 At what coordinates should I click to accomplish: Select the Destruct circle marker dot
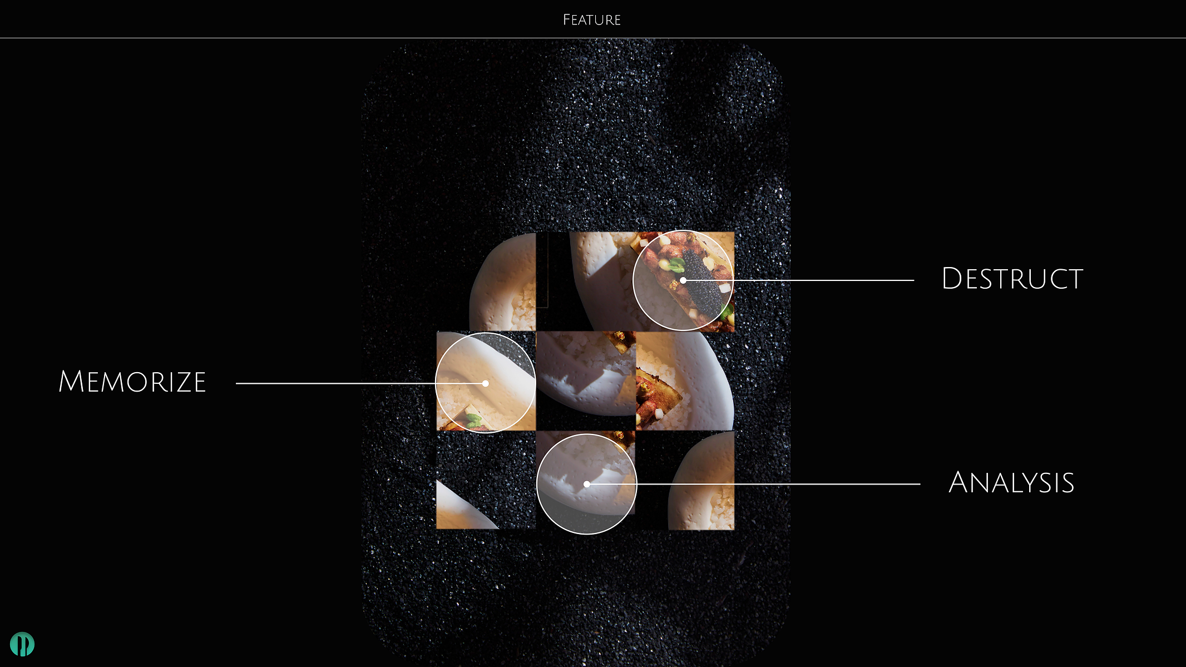[683, 280]
